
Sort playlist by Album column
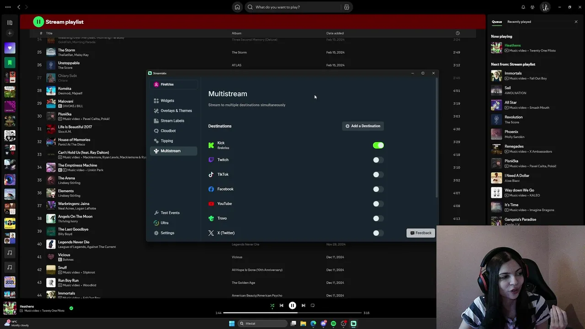(x=236, y=33)
